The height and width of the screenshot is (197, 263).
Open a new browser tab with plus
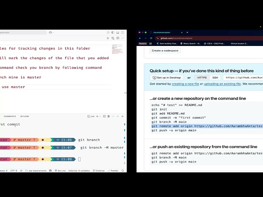click(187, 32)
